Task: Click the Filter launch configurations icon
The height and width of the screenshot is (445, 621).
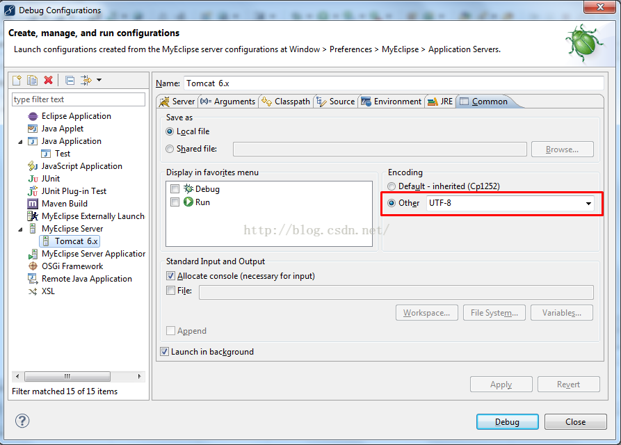Action: pyautogui.click(x=86, y=81)
